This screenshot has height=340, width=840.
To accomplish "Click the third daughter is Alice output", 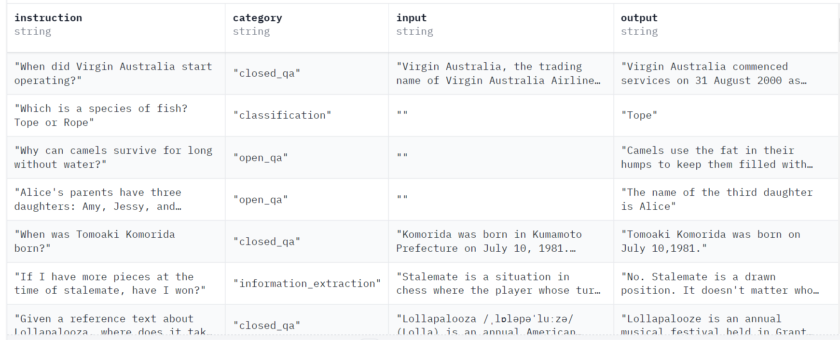I will (726, 199).
